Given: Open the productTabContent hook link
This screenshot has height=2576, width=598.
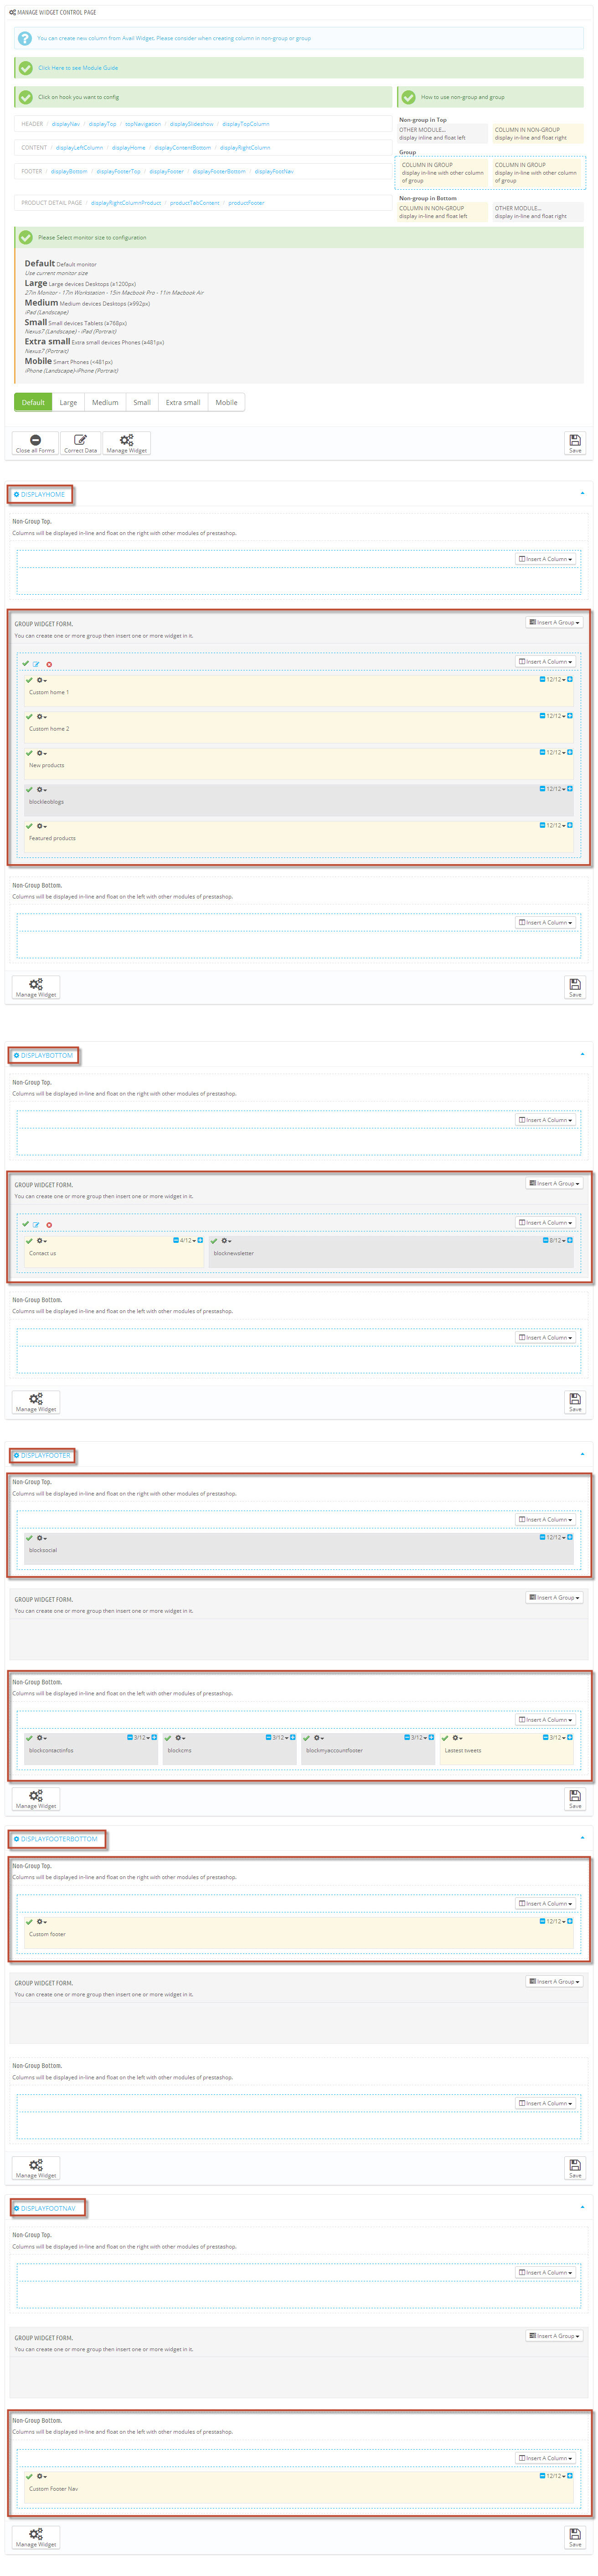Looking at the screenshot, I should (194, 203).
